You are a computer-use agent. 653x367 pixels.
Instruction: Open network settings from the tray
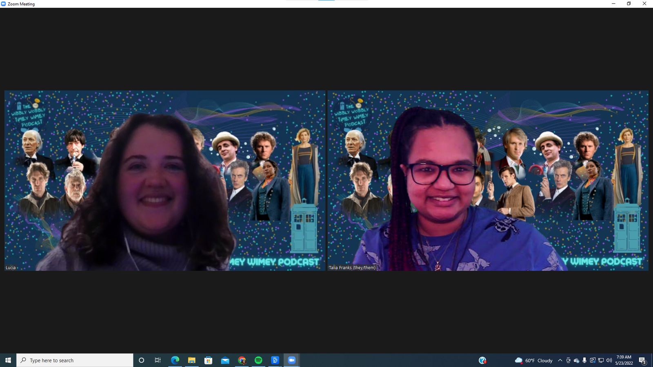pos(601,360)
